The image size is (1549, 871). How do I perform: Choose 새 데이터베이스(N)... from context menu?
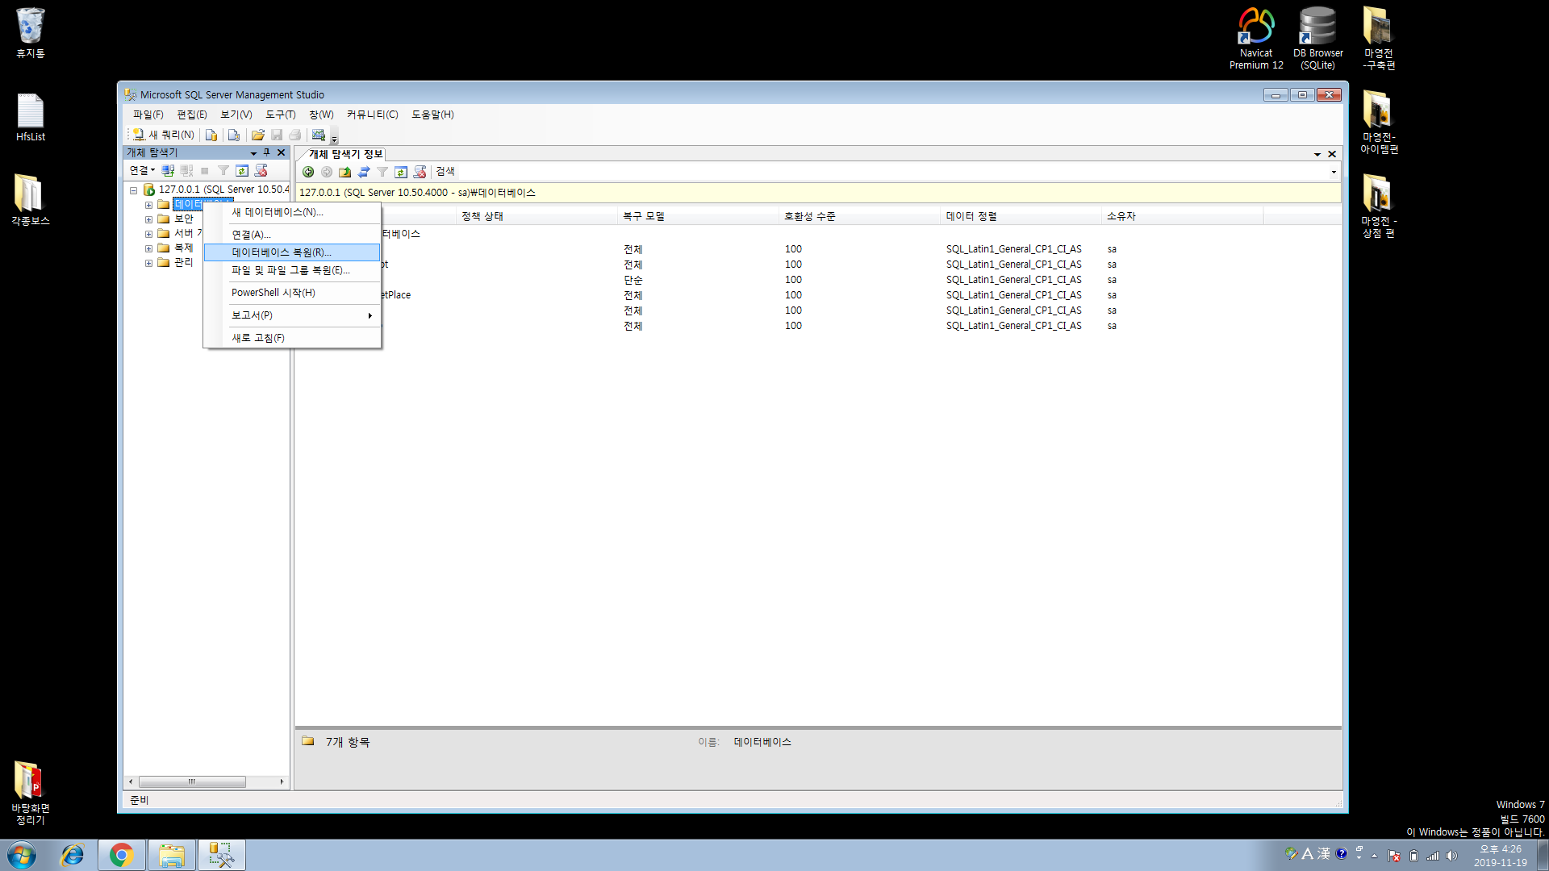pyautogui.click(x=292, y=212)
